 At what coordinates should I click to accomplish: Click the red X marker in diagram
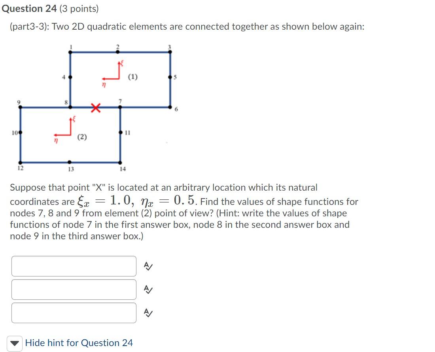coord(96,108)
